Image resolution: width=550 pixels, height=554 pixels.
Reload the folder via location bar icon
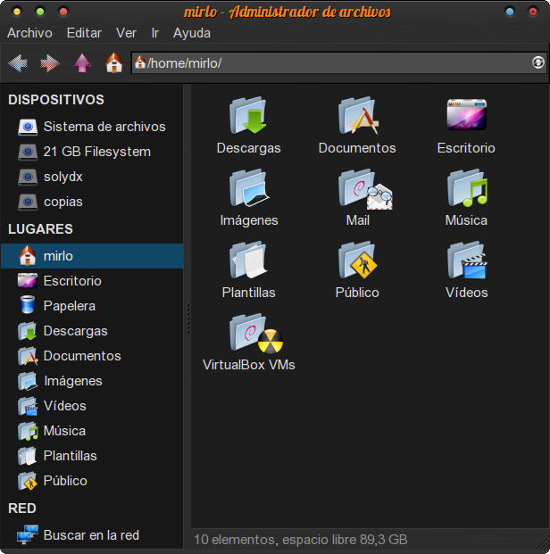click(x=538, y=62)
